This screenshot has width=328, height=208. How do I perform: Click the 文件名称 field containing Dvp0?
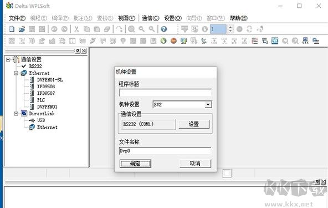coord(165,151)
